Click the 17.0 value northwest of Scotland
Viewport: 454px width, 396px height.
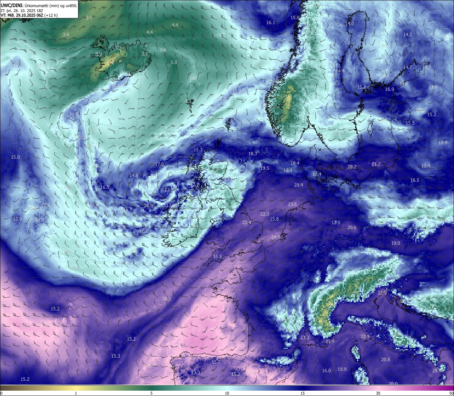coord(159,164)
